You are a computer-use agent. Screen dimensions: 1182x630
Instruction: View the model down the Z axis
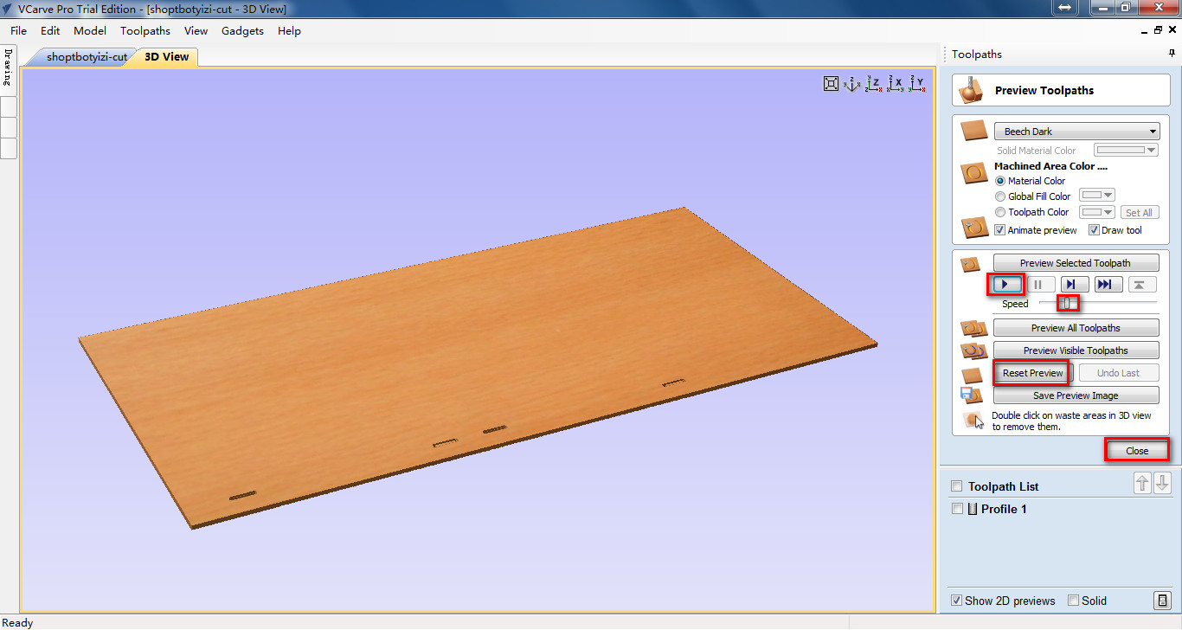pyautogui.click(x=873, y=83)
